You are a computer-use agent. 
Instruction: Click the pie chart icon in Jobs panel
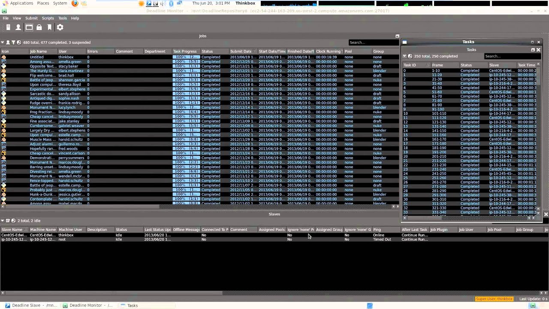coord(18,42)
